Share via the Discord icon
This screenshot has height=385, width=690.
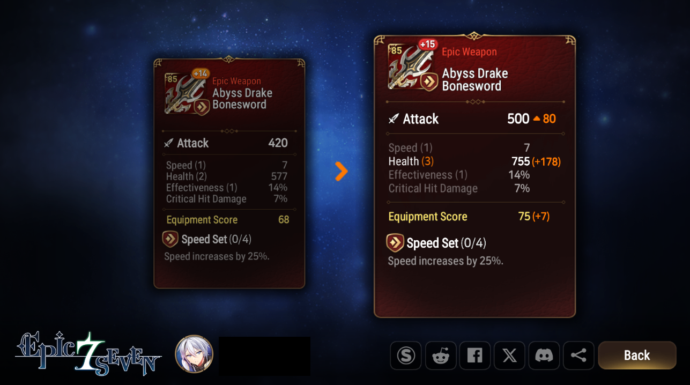point(544,356)
